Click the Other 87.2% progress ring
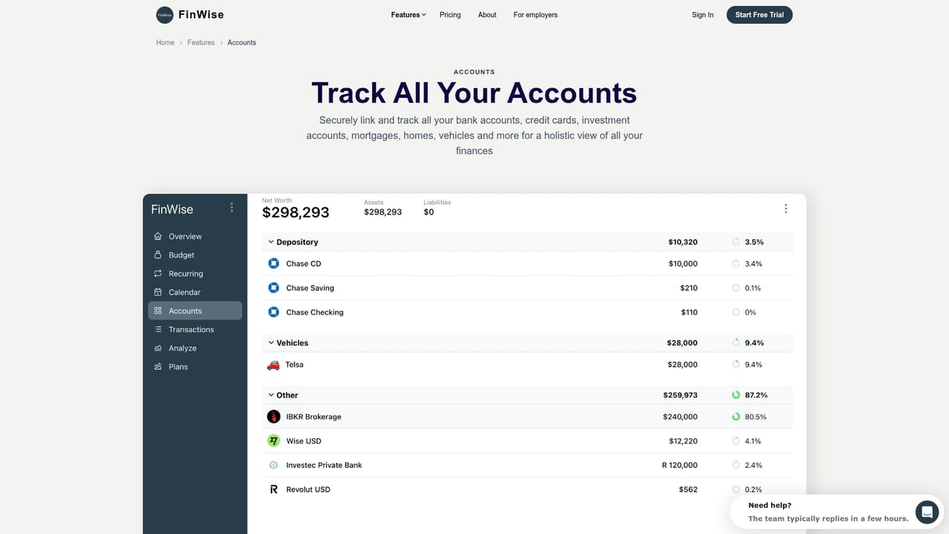 [735, 395]
